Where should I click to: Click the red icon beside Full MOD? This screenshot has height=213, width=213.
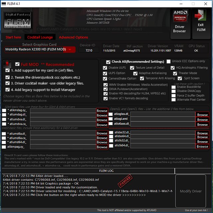[x=7, y=64]
